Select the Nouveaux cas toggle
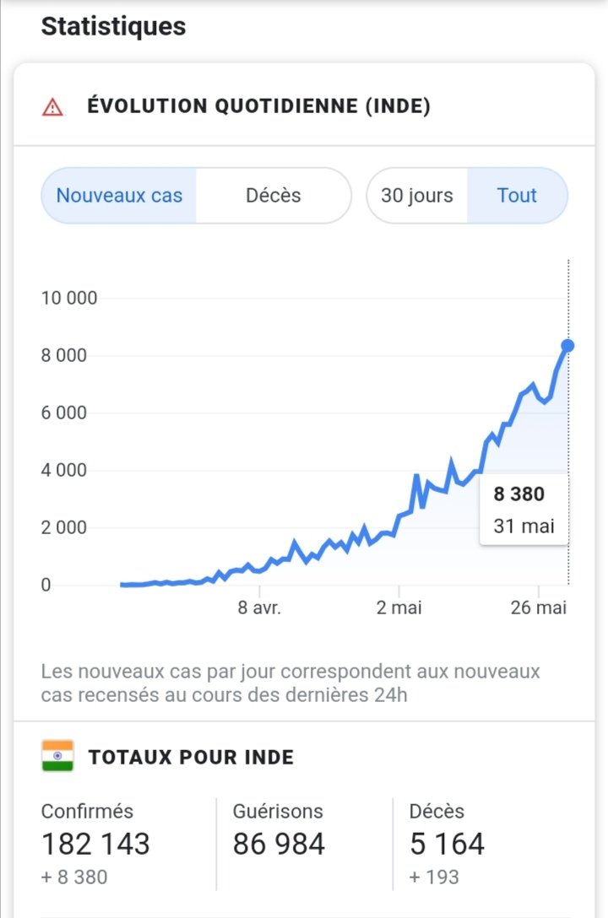Image resolution: width=608 pixels, height=918 pixels. click(x=119, y=196)
